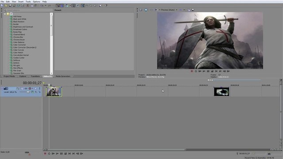The image size is (283, 159).
Task: Open Track Motion on video track
Action: point(22,88)
